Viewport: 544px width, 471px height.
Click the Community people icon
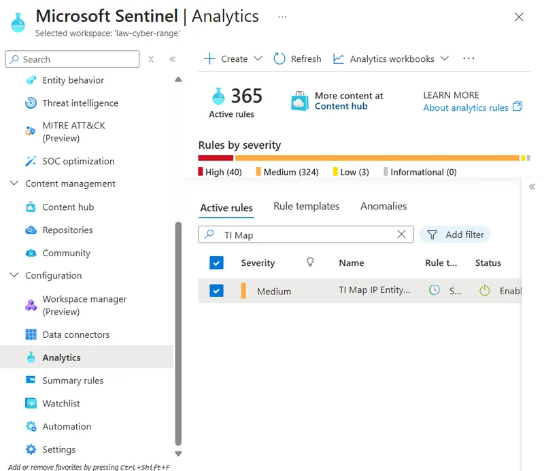tap(31, 254)
